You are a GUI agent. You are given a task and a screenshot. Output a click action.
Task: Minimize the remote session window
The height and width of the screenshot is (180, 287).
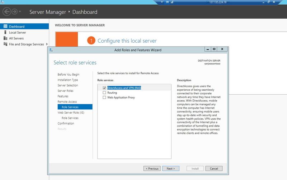263,2
